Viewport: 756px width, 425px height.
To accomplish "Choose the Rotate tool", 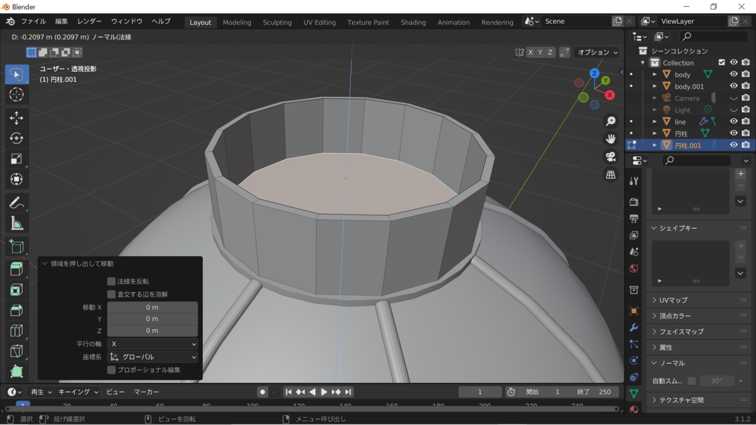I will pyautogui.click(x=17, y=138).
